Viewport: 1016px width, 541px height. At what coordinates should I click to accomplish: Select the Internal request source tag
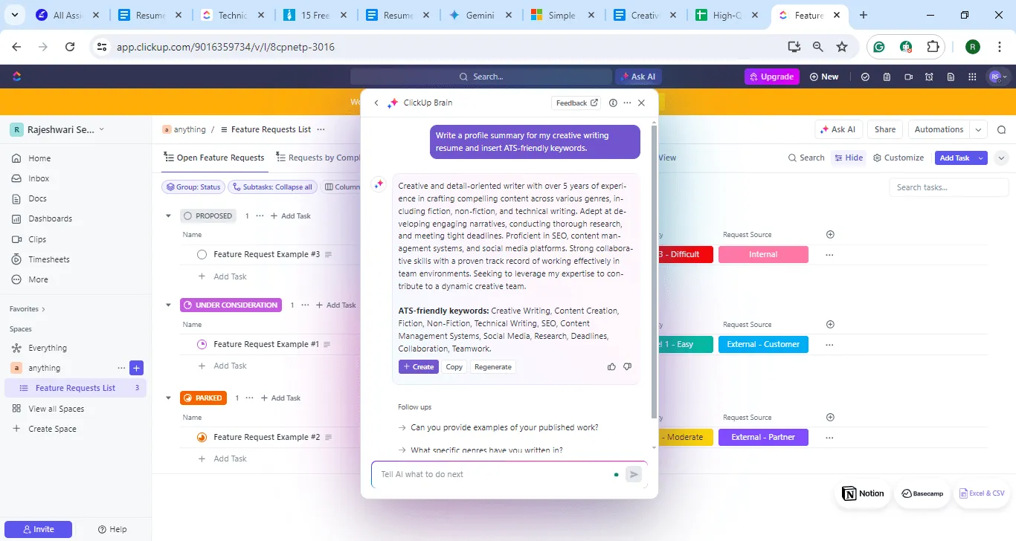pos(763,254)
